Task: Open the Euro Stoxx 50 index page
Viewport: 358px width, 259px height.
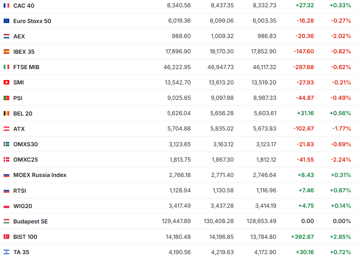Action: tap(32, 21)
